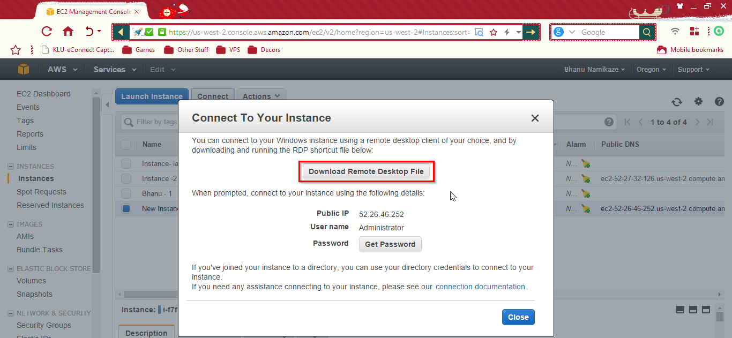Click the AWS cube logo in navbar
This screenshot has height=338, width=732.
[x=24, y=69]
